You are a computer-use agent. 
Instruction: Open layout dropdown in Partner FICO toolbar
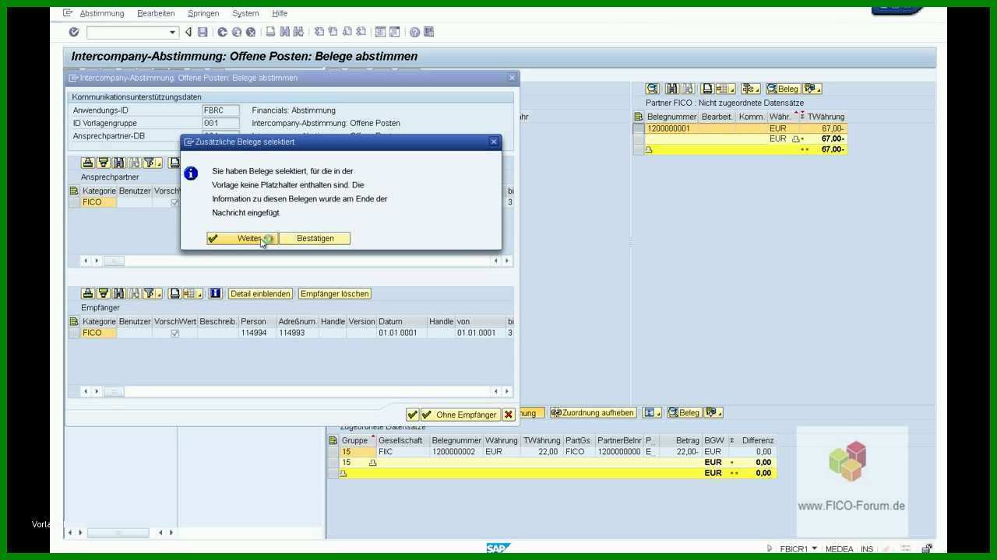[726, 89]
